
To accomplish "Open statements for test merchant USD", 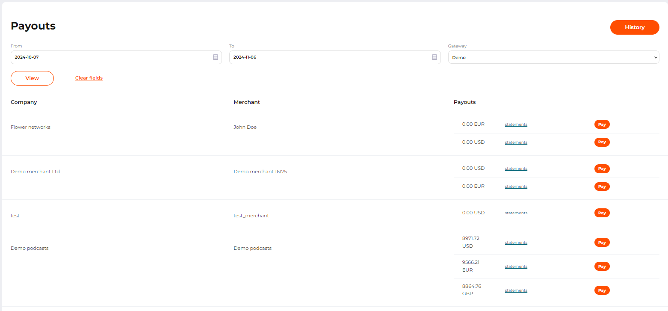I will click(x=516, y=213).
